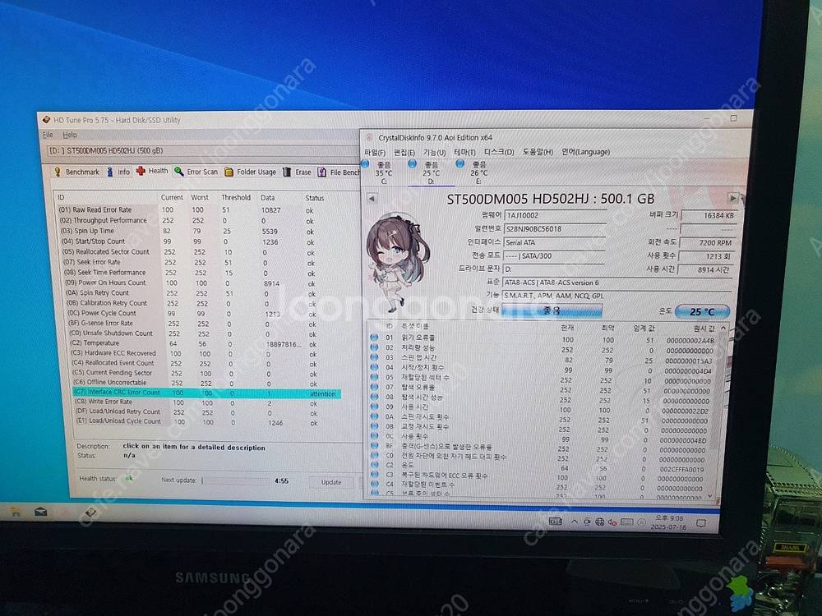The height and width of the screenshot is (616, 822).
Task: Click the blue status dot for attribute 01
Action: tap(374, 338)
